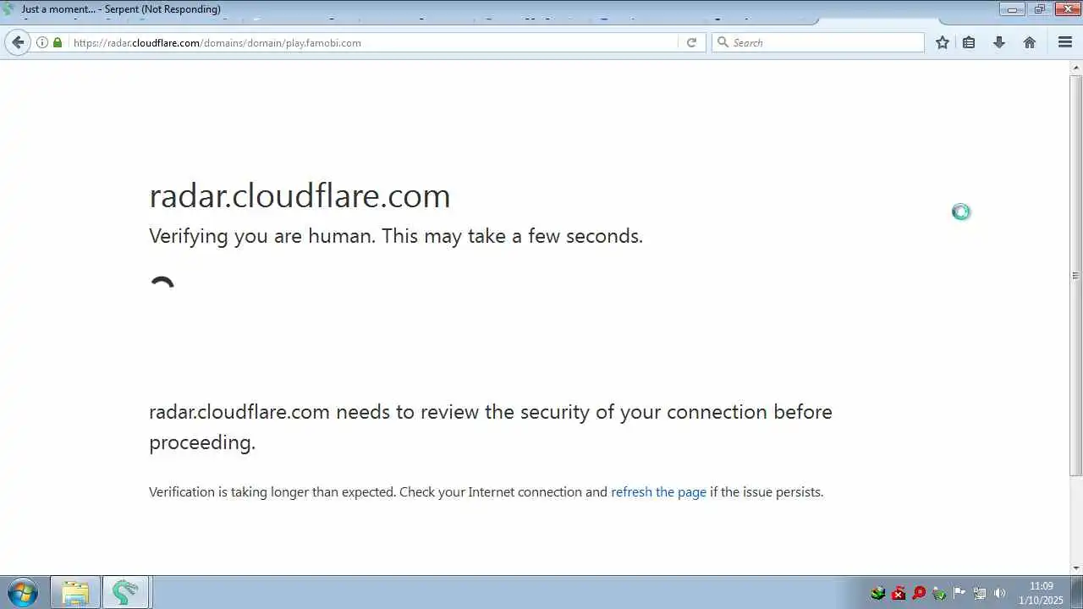Image resolution: width=1083 pixels, height=609 pixels.
Task: Show bookmarks list icon in toolbar
Action: coord(969,42)
